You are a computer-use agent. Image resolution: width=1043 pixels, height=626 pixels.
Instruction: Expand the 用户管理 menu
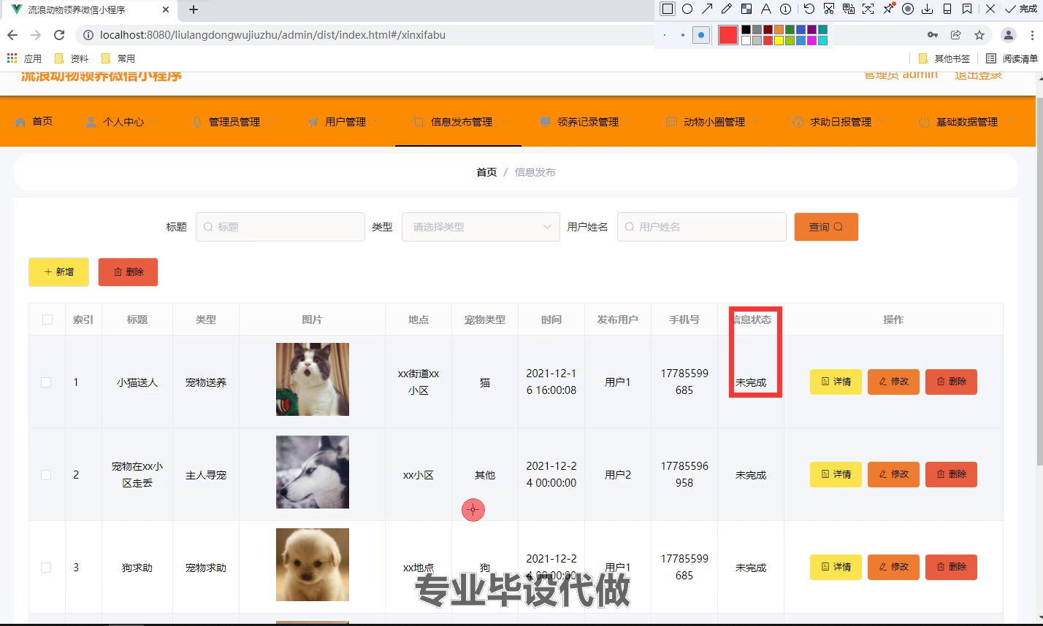pyautogui.click(x=344, y=122)
